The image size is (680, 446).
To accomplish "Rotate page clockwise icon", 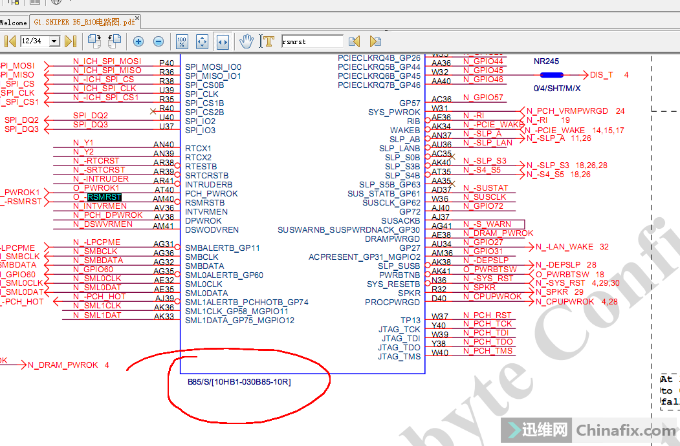I will 94,41.
